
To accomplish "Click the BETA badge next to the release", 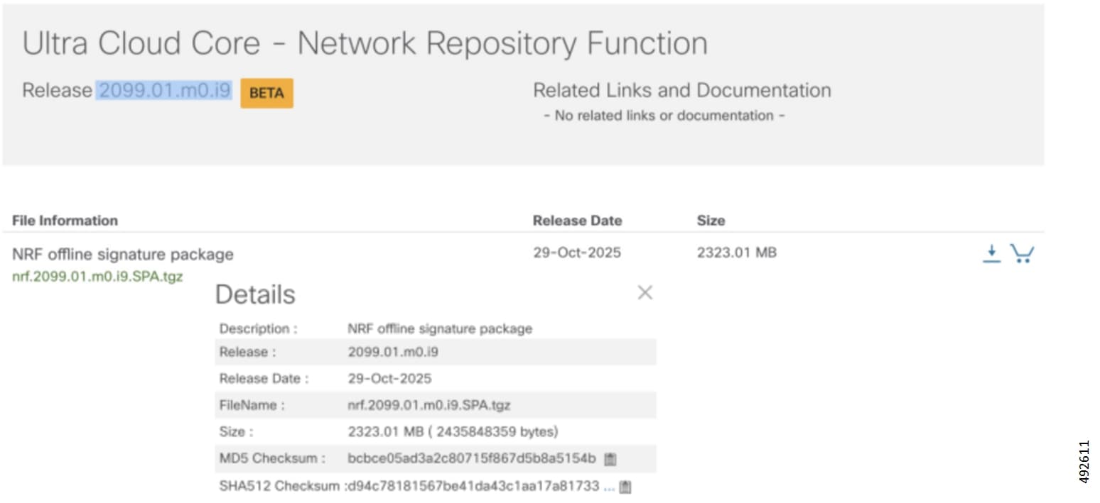I will tap(266, 92).
